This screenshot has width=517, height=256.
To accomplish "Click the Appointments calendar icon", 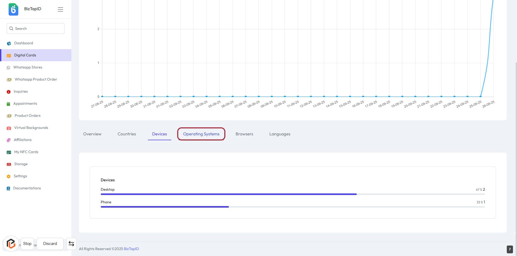I will click(x=8, y=104).
